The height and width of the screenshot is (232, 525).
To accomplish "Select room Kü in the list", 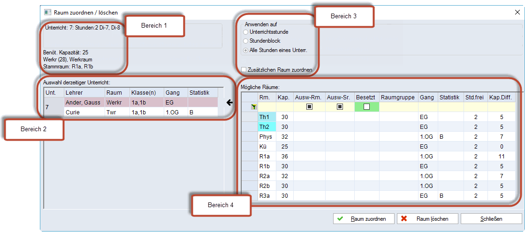I will (266, 146).
